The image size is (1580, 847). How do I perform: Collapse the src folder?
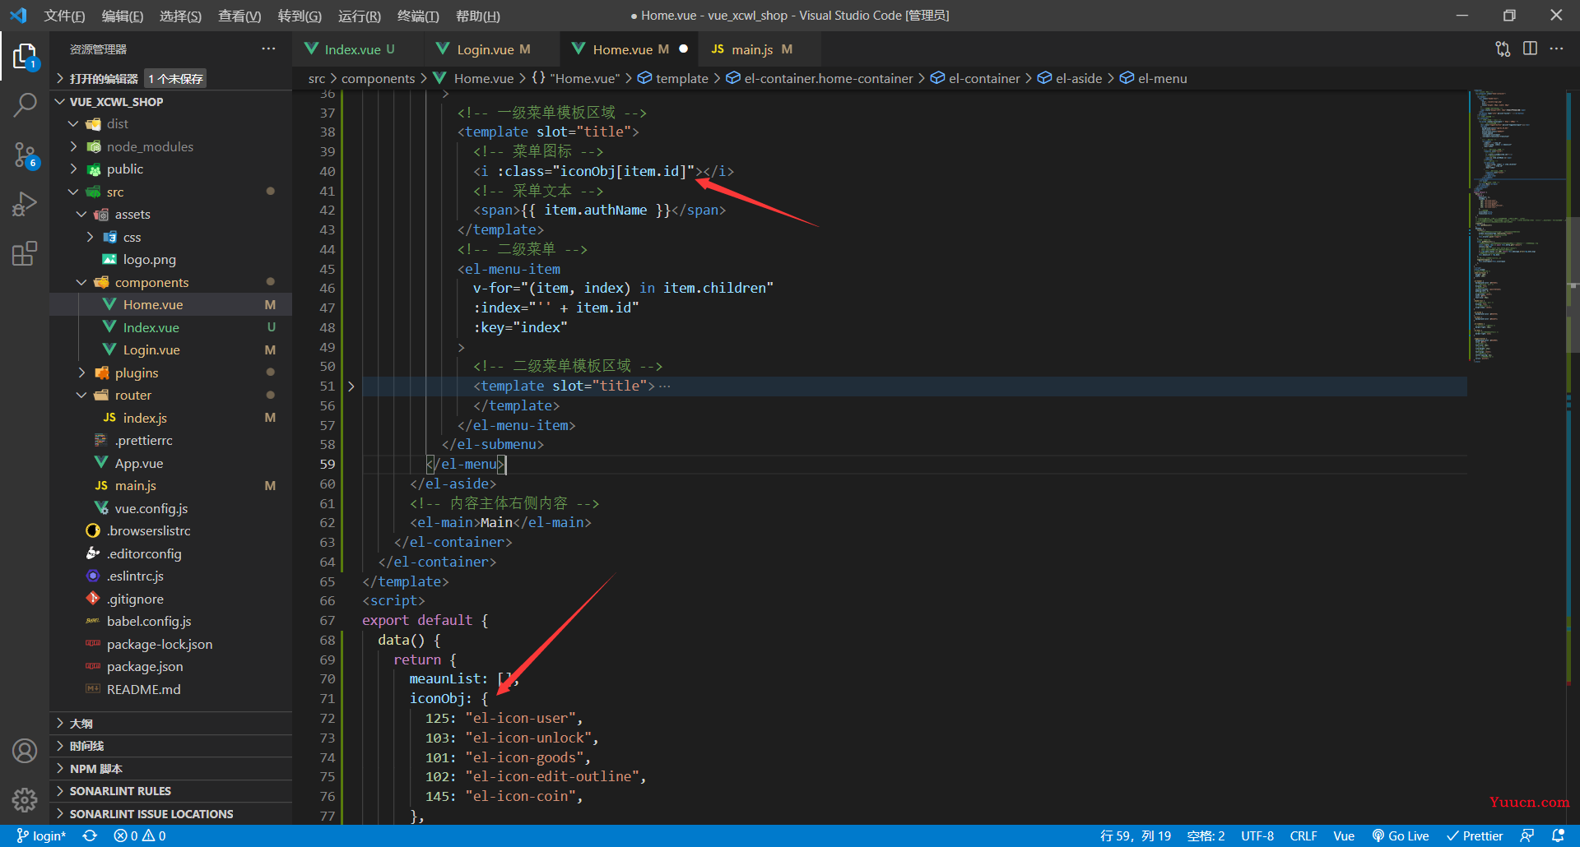click(x=115, y=192)
